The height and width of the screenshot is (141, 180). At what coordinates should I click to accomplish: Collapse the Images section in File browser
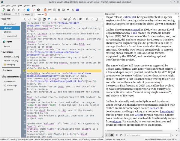click(x=1, y=51)
